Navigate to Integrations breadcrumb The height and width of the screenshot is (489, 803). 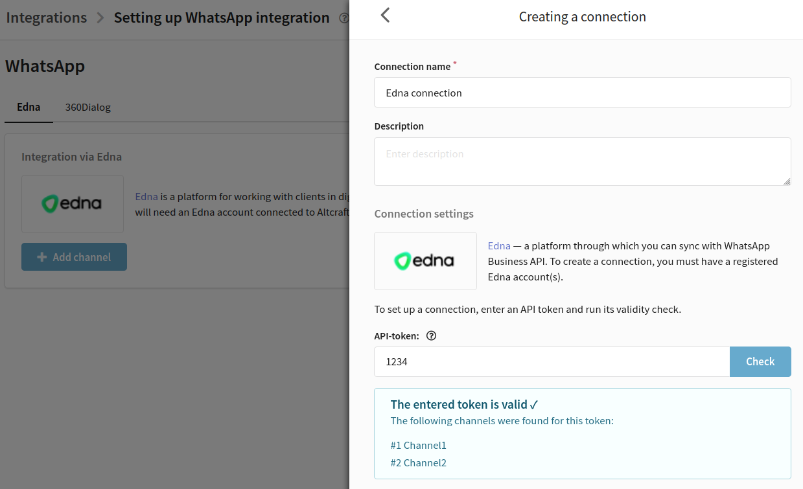coord(47,17)
